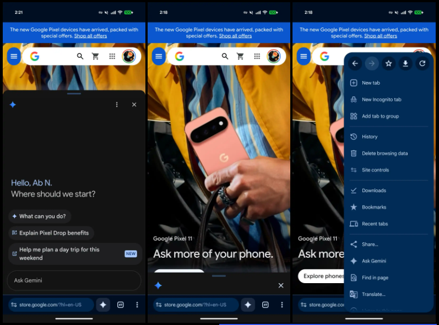Open 'History' from Chrome menu
439x325 pixels.
tap(389, 137)
